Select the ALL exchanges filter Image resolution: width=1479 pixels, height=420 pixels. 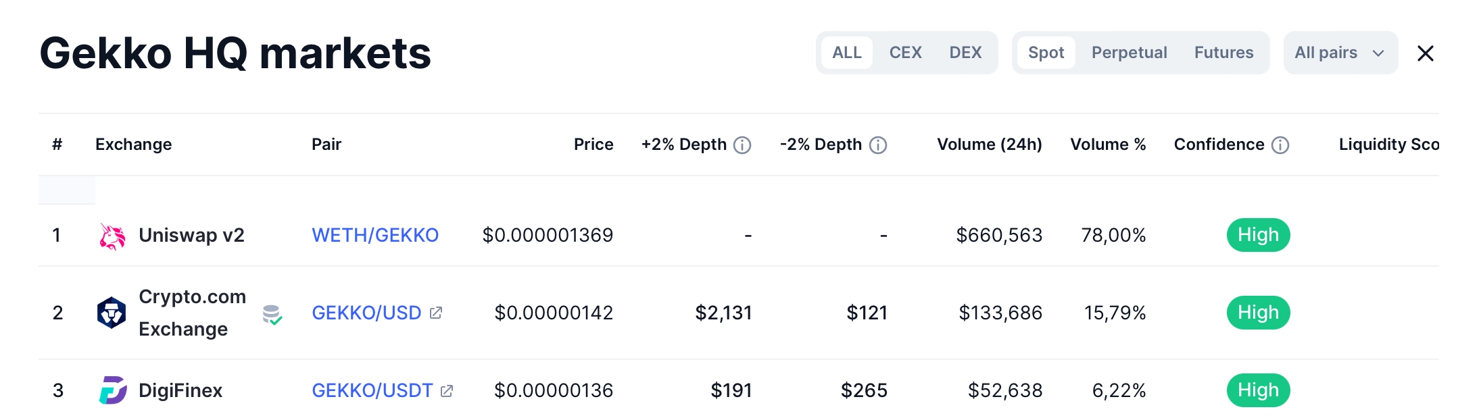pyautogui.click(x=846, y=53)
